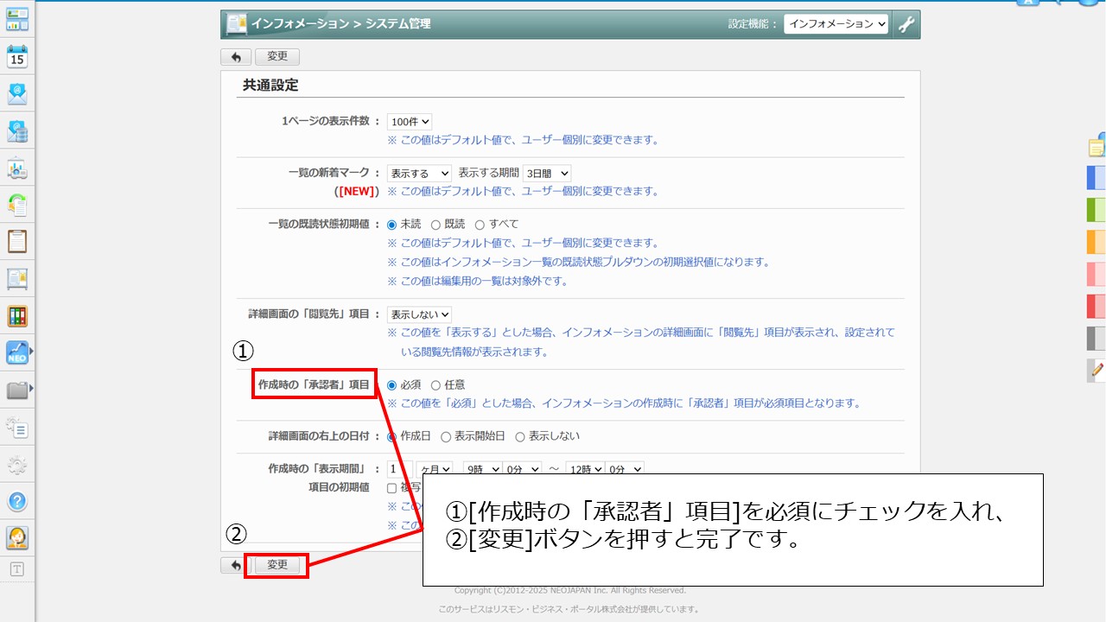
Task: Open the clipboard icon in left sidebar
Action: [x=17, y=241]
